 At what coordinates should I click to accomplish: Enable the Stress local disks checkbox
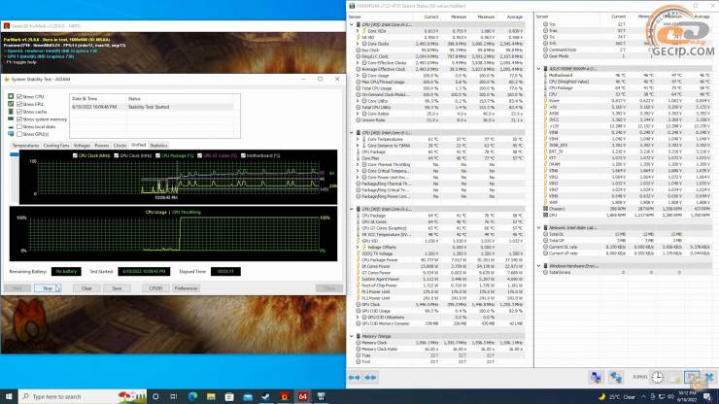click(x=19, y=126)
